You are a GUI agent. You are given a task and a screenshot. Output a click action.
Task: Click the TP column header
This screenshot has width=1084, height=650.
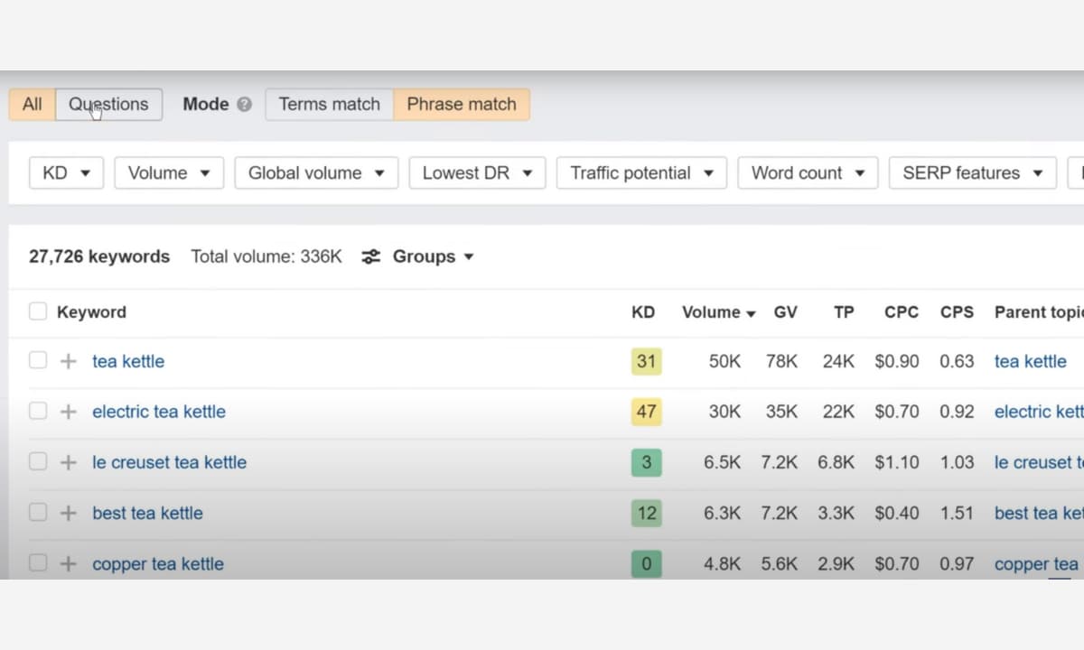(844, 312)
